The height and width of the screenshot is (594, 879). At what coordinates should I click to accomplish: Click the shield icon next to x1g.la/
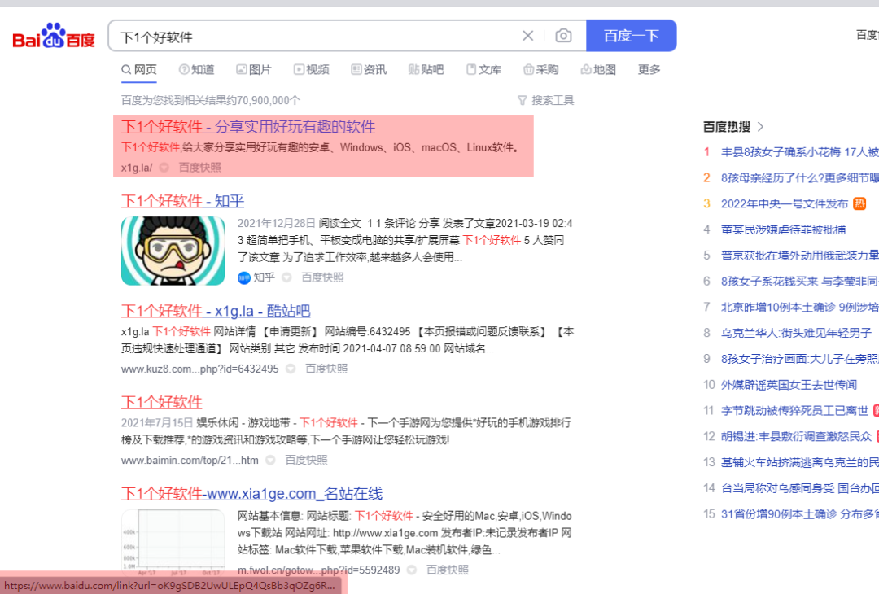coord(164,168)
